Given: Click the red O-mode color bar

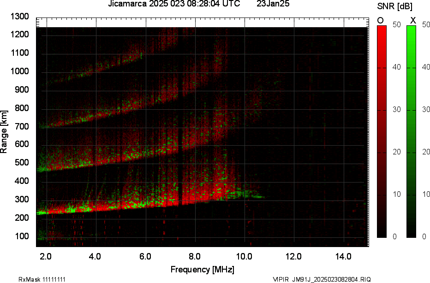Looking at the screenshot, I should 382,131.
